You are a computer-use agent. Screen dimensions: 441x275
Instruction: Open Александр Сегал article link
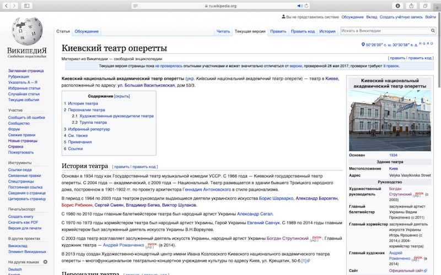pyautogui.click(x=255, y=214)
